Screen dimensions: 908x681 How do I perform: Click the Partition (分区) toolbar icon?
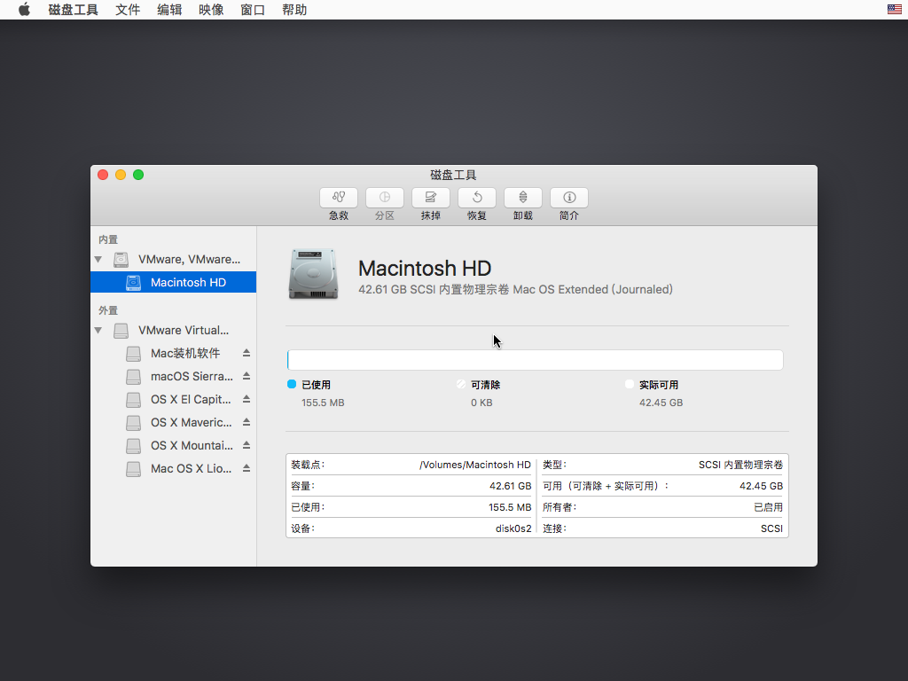[x=385, y=198]
